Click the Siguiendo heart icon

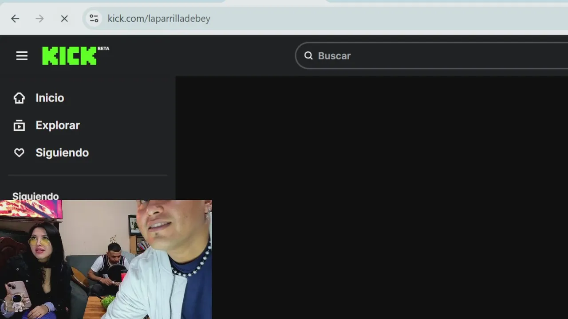19,153
